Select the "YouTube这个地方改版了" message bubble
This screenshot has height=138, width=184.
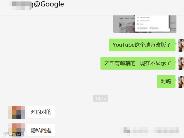pos(142,45)
